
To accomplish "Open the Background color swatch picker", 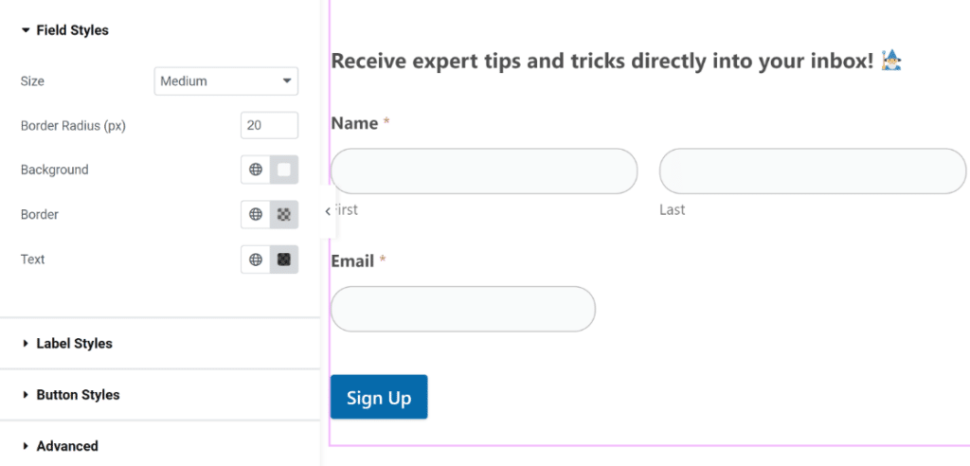I will click(284, 170).
